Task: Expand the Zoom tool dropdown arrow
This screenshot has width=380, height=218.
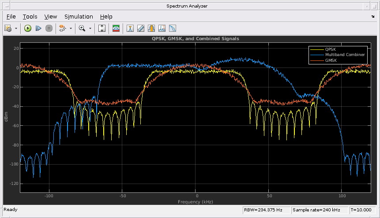Action: click(90, 28)
